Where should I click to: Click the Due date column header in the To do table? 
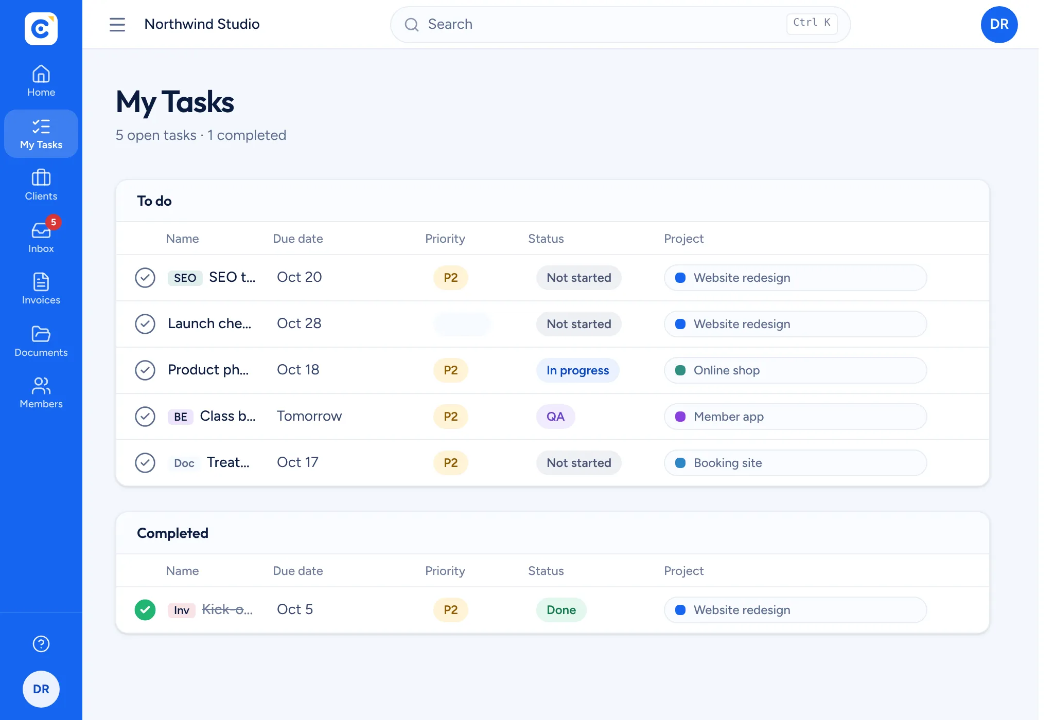click(x=298, y=239)
